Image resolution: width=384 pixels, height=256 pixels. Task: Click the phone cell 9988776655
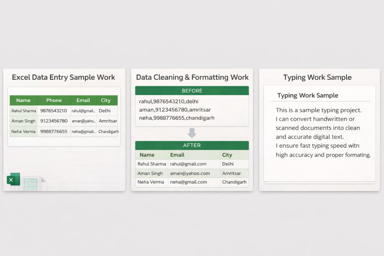(54, 132)
